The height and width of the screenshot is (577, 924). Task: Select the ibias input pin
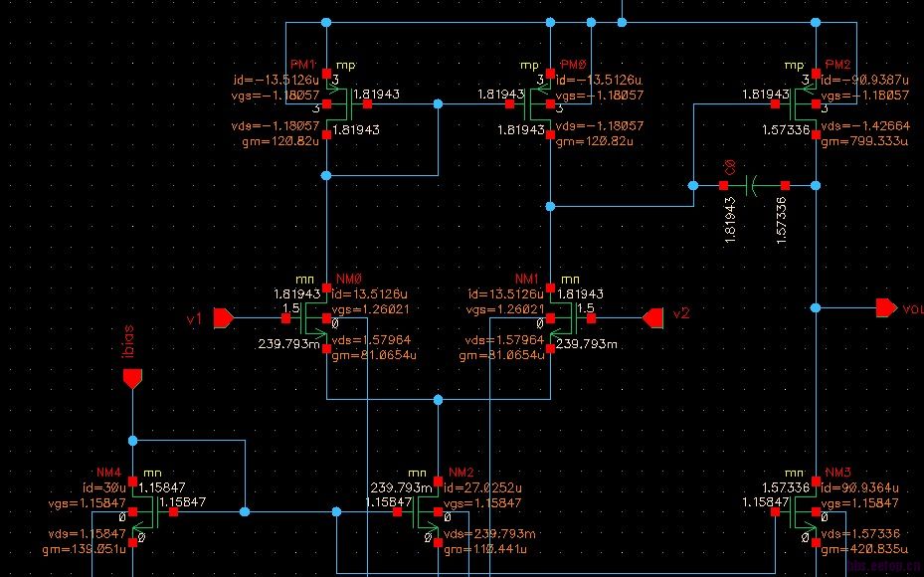pyautogui.click(x=132, y=379)
